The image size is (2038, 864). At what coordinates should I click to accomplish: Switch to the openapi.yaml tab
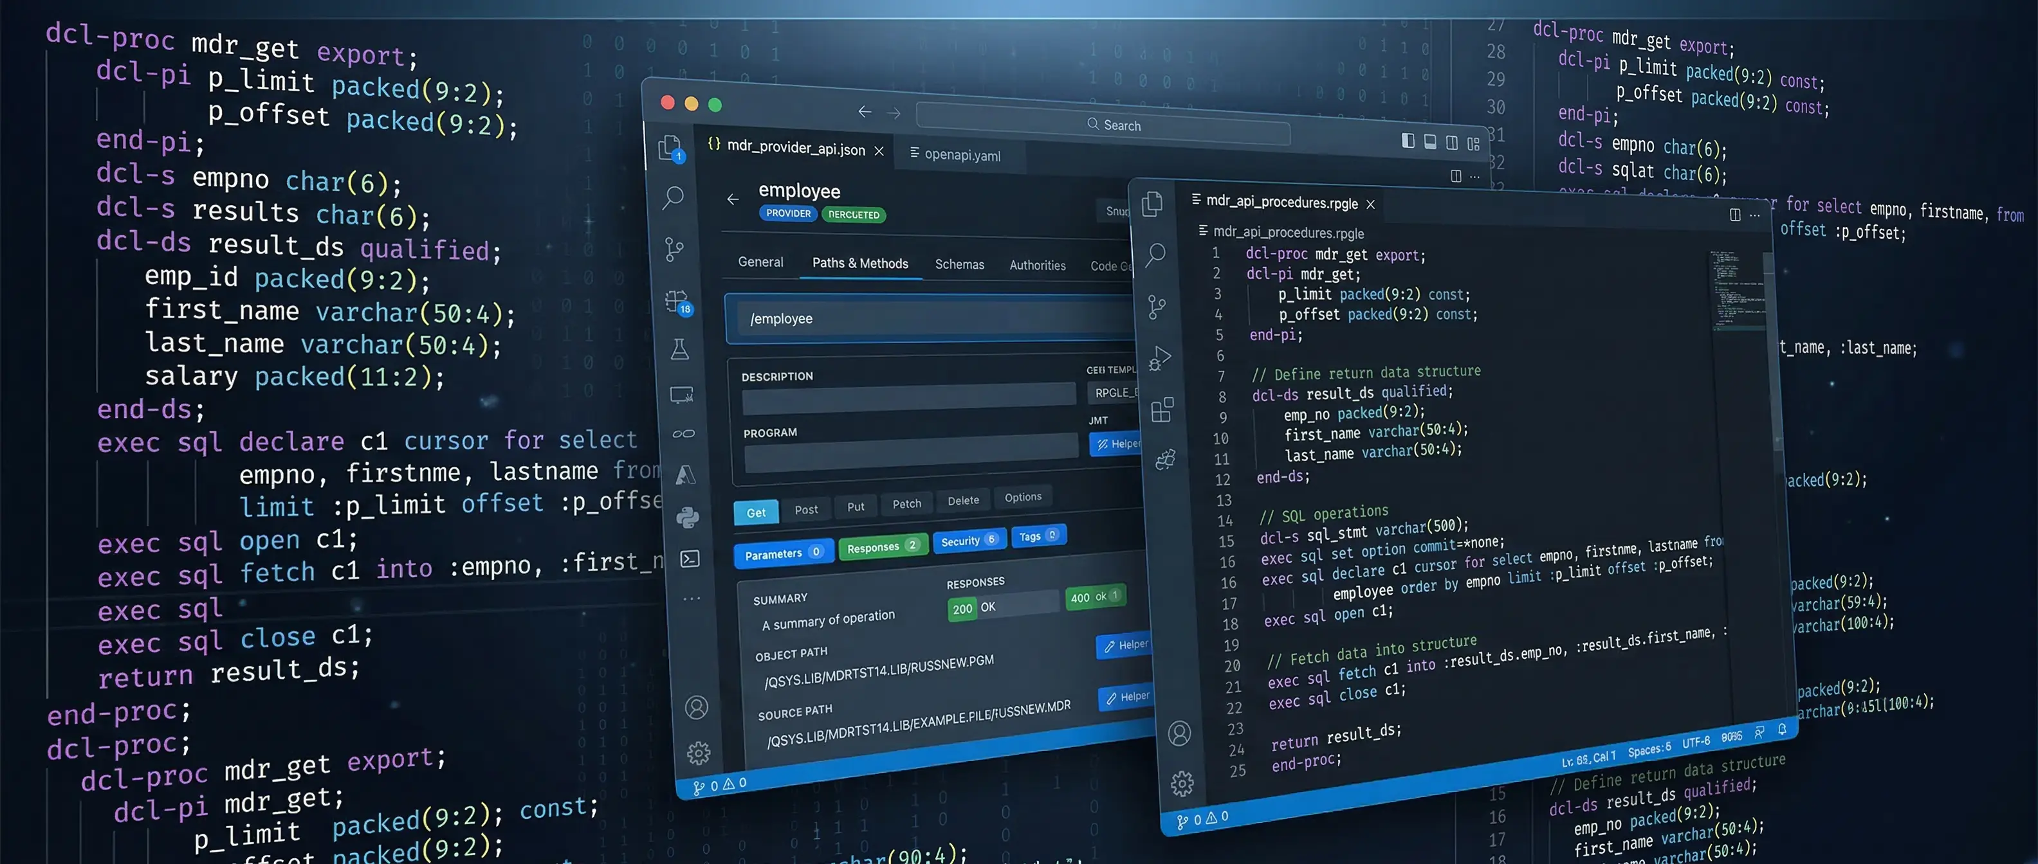click(960, 155)
